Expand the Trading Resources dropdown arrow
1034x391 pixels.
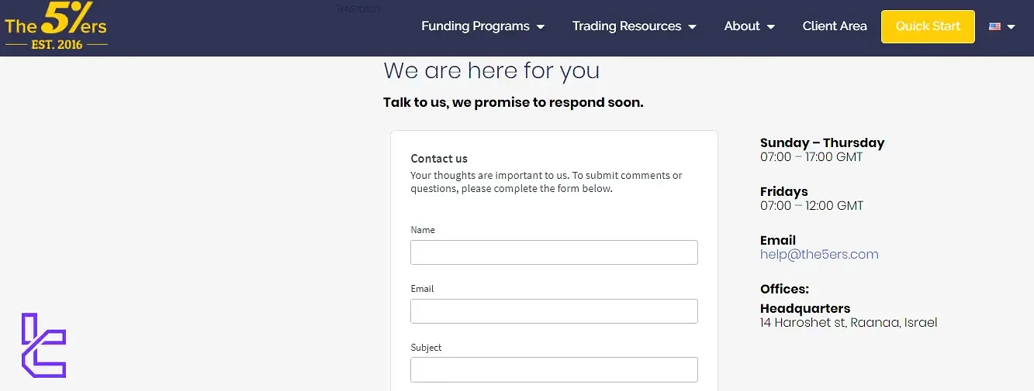[692, 27]
